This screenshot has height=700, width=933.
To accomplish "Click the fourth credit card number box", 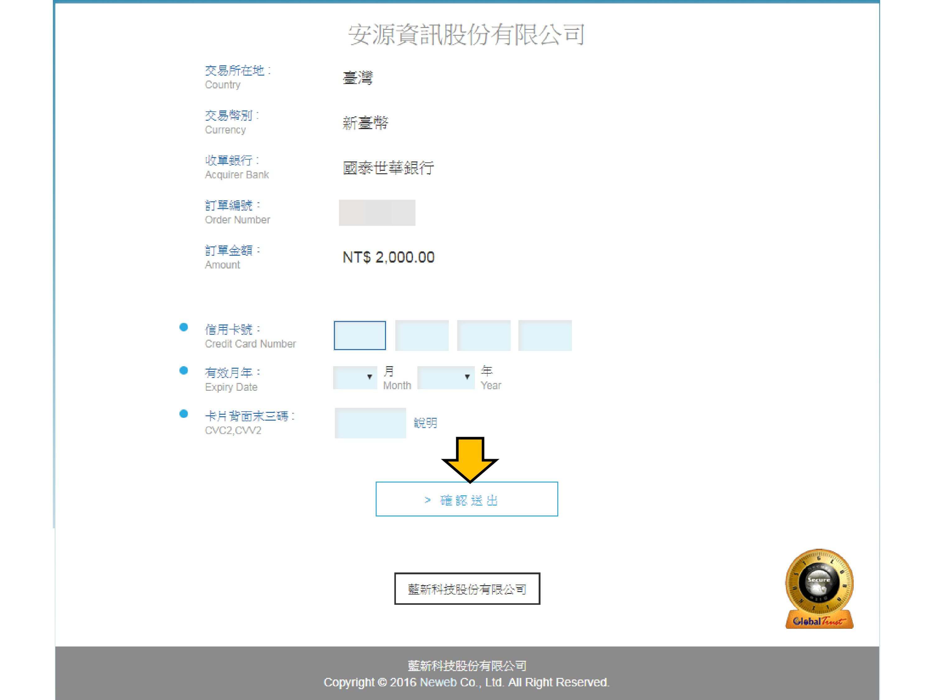I will pyautogui.click(x=545, y=336).
